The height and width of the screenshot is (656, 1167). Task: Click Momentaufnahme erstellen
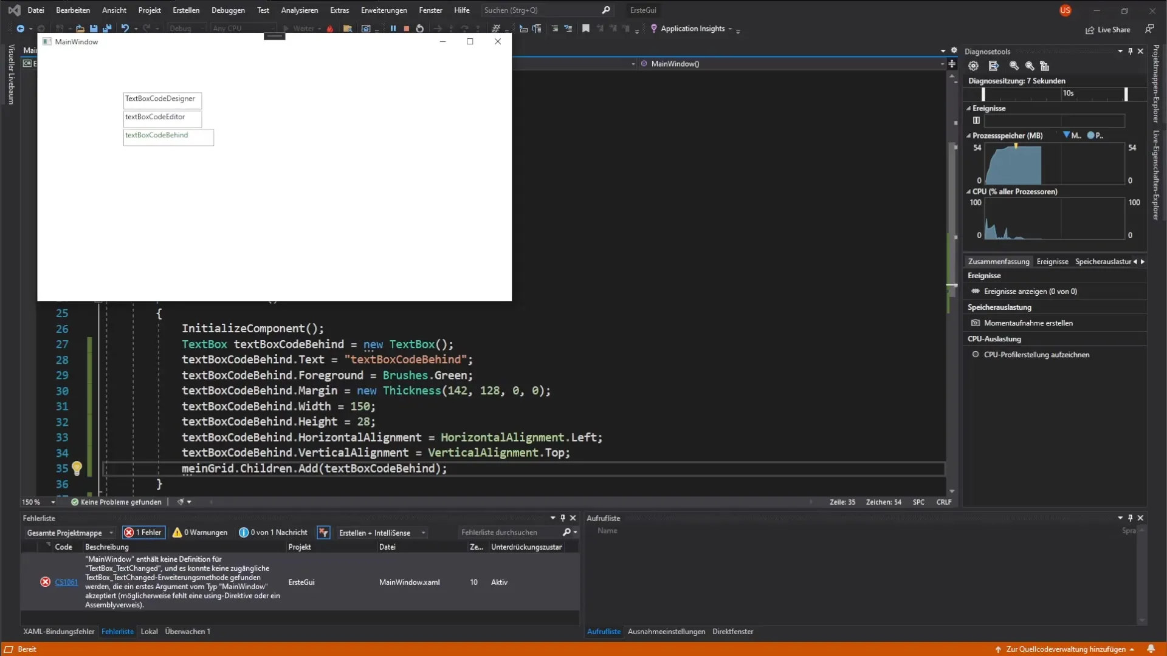[1028, 323]
